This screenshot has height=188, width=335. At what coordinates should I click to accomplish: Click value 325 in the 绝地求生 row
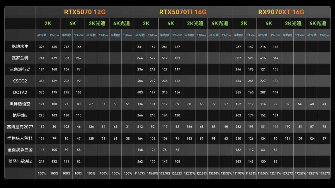point(42,47)
